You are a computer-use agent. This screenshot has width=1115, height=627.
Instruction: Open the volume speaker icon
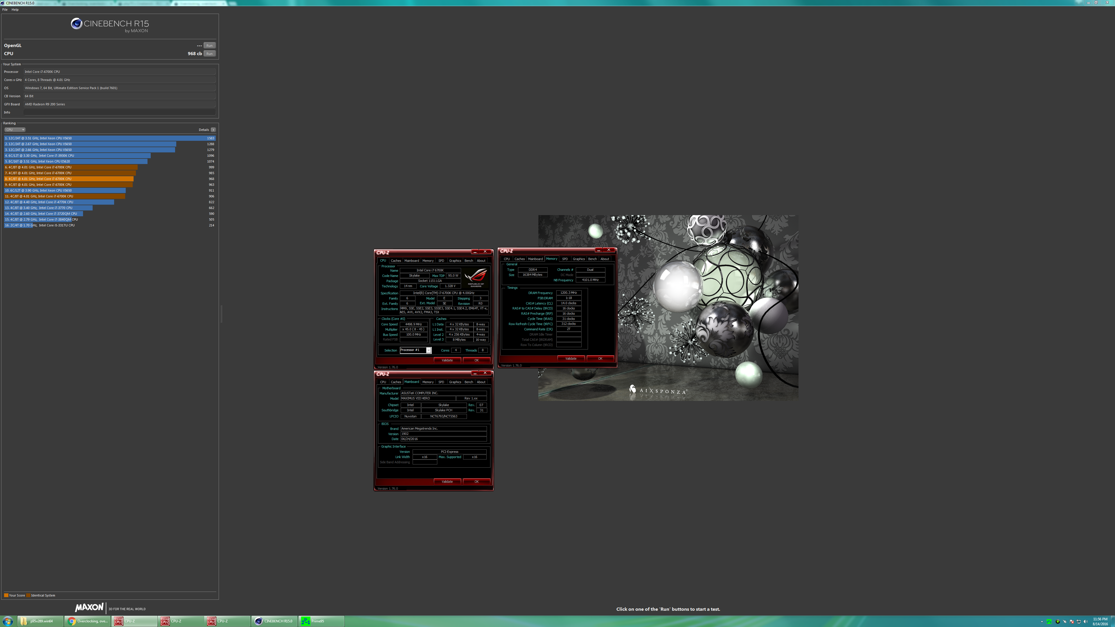pos(1086,622)
